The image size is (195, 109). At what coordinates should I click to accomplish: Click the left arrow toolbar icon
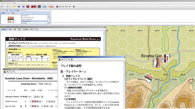pos(70,7)
